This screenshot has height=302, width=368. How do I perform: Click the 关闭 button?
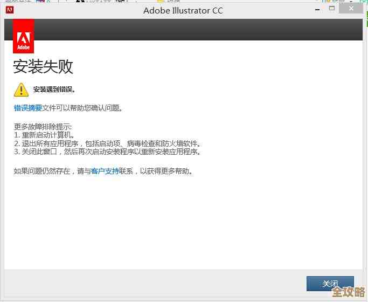pos(330,284)
